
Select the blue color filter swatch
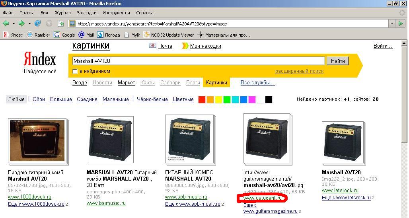click(x=243, y=99)
